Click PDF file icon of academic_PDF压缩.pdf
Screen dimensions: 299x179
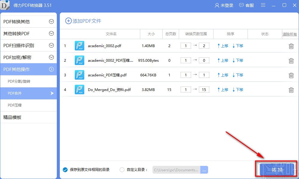click(80, 75)
